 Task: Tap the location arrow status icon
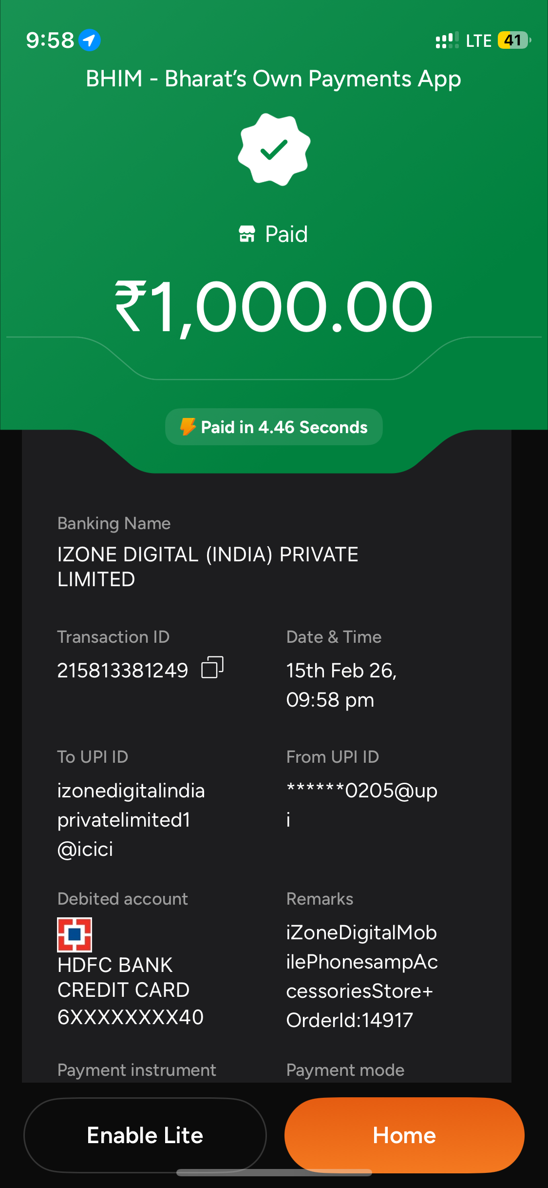coord(90,40)
